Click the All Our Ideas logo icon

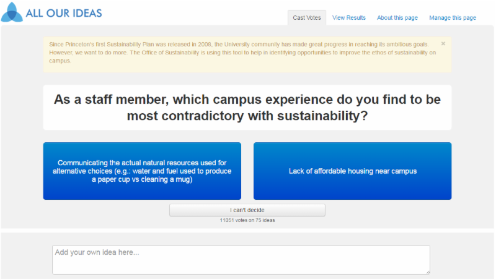[12, 12]
